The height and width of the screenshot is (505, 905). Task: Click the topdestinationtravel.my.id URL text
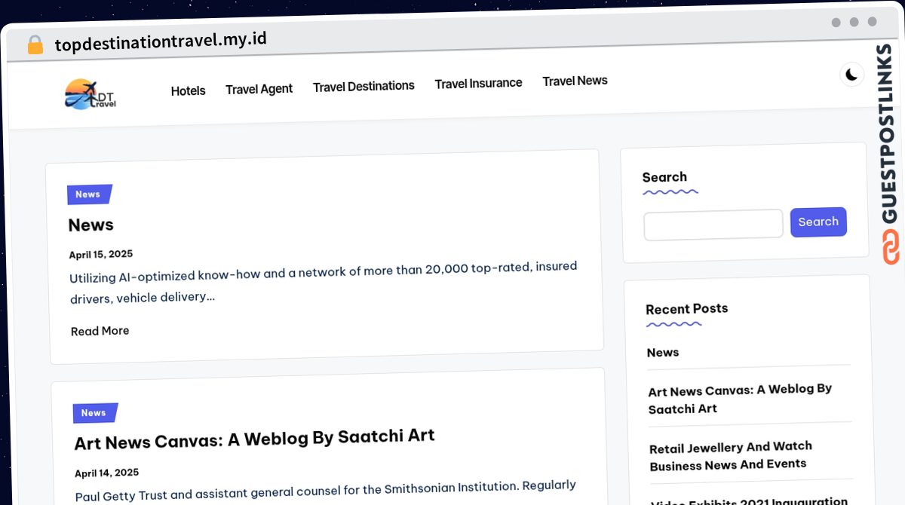(x=161, y=41)
